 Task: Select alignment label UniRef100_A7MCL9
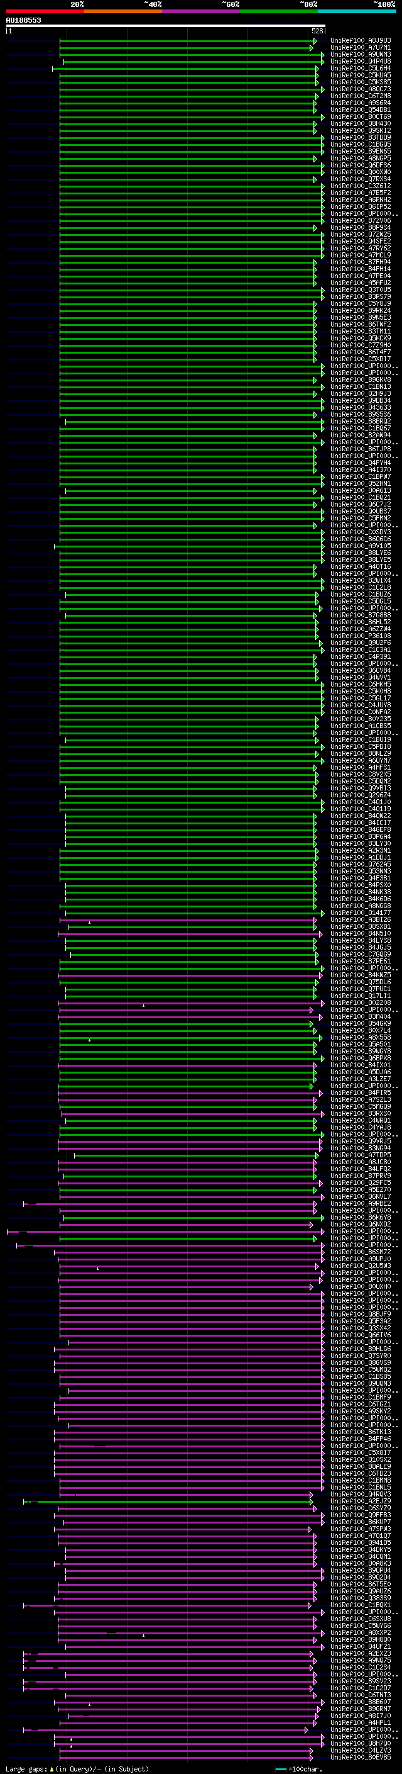click(x=361, y=255)
